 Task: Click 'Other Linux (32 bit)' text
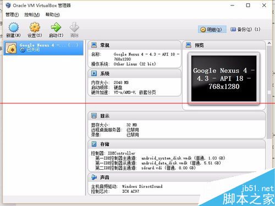coord(135,64)
